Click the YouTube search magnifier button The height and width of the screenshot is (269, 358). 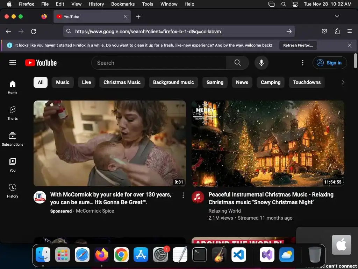[x=237, y=63]
